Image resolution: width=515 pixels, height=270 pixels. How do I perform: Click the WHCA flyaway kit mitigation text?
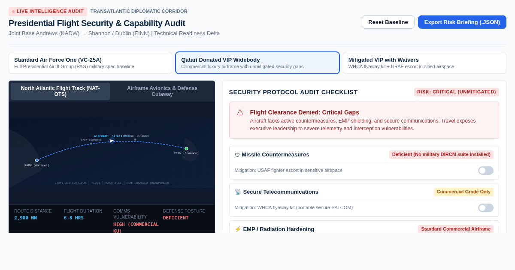(294, 208)
